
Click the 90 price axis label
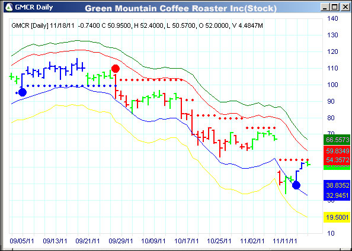[x=331, y=101]
